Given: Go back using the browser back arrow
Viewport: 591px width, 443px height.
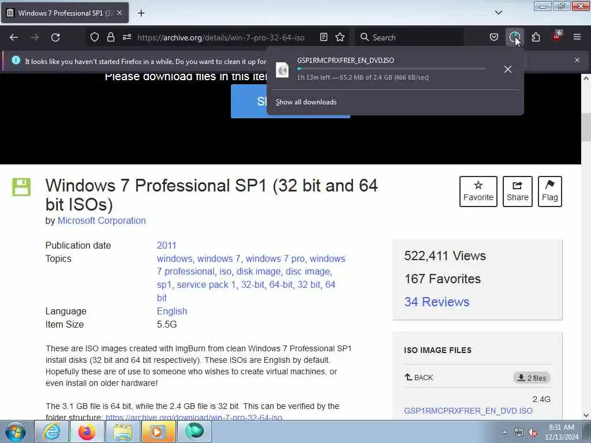Looking at the screenshot, I should (14, 37).
